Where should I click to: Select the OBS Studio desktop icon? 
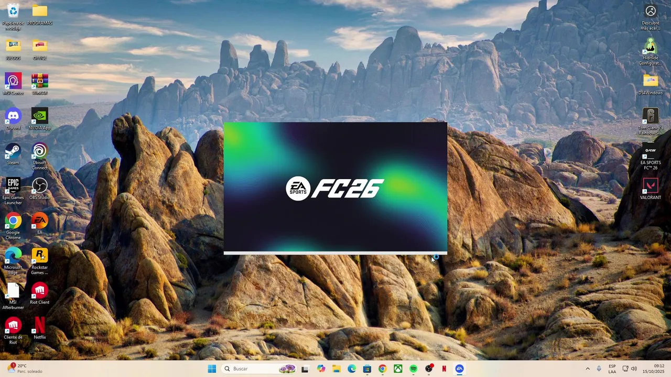[39, 189]
